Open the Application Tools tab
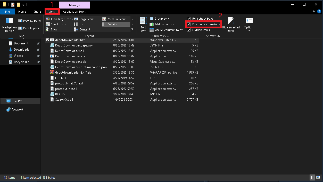The image size is (323, 182). point(74,12)
